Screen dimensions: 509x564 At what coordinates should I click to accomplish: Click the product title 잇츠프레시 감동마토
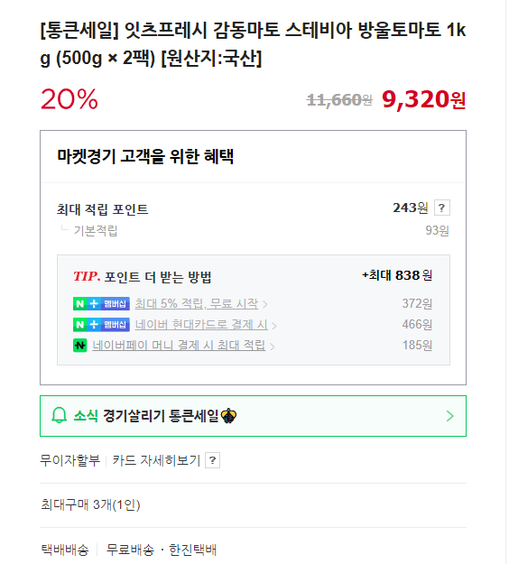tap(254, 43)
